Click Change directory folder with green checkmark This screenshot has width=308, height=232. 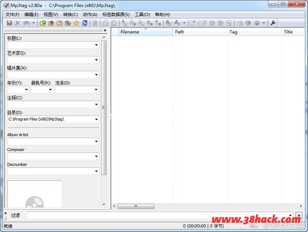(43, 23)
